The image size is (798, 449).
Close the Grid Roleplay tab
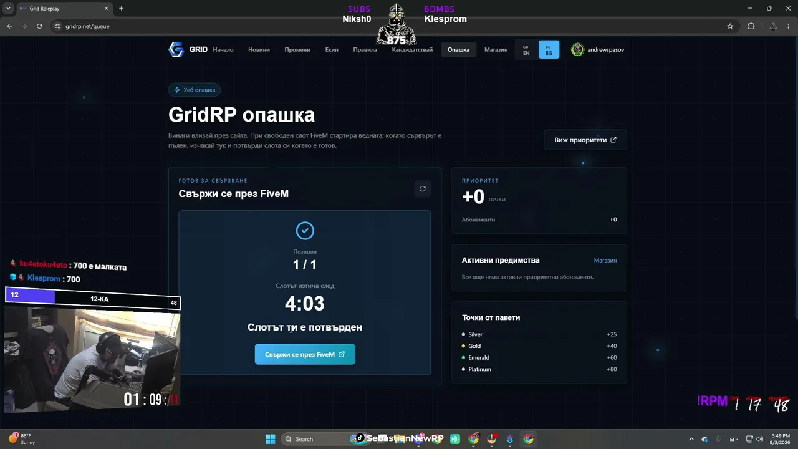pos(107,9)
